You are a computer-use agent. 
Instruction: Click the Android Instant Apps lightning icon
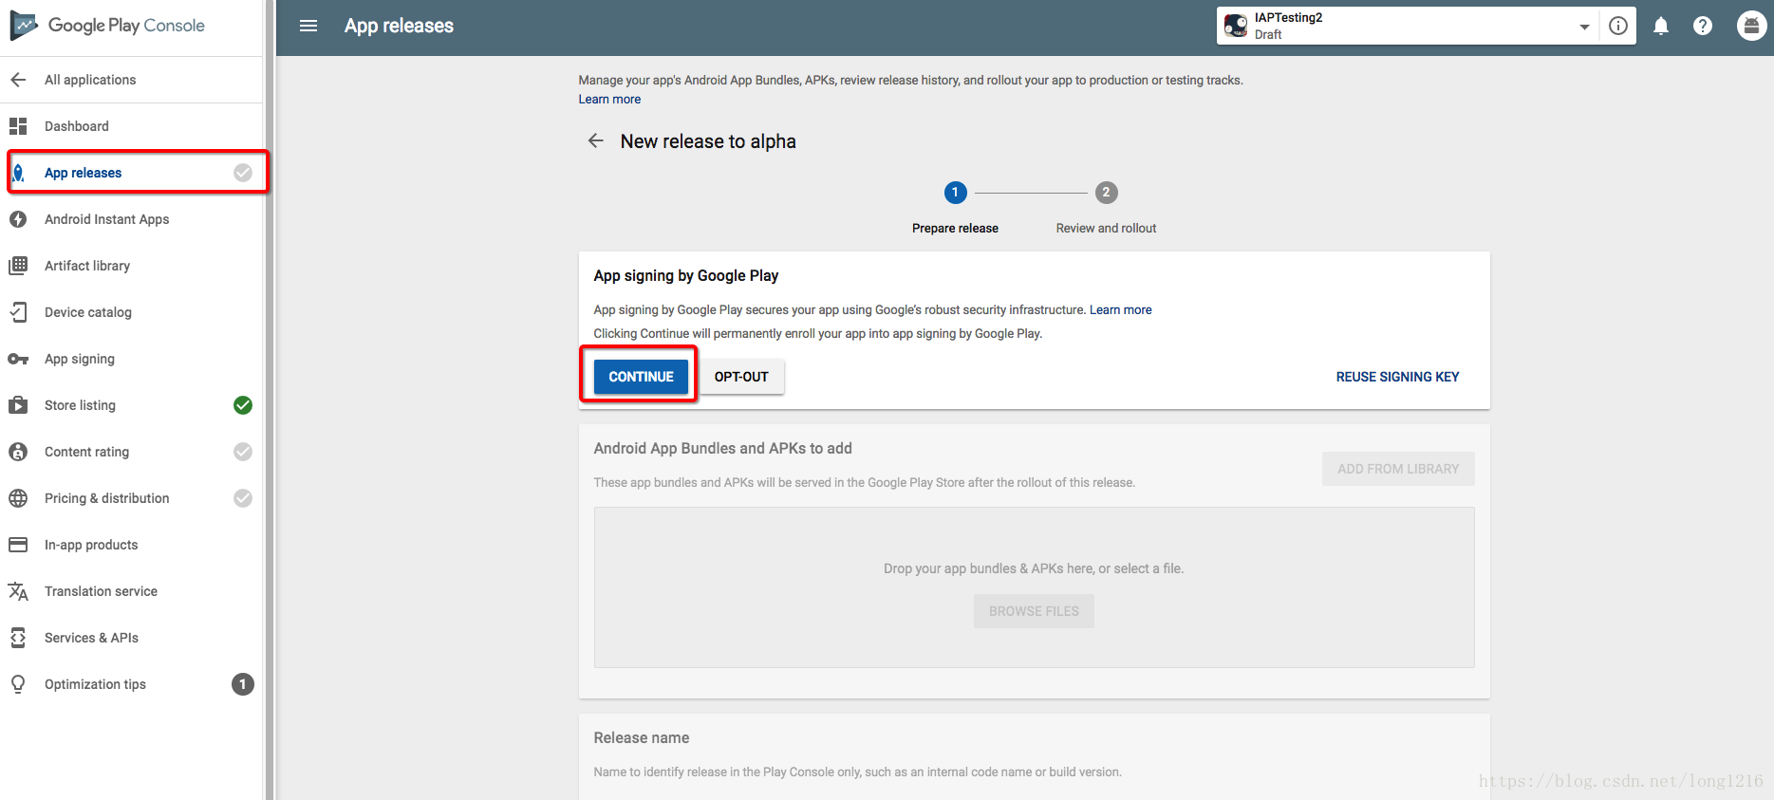18,219
